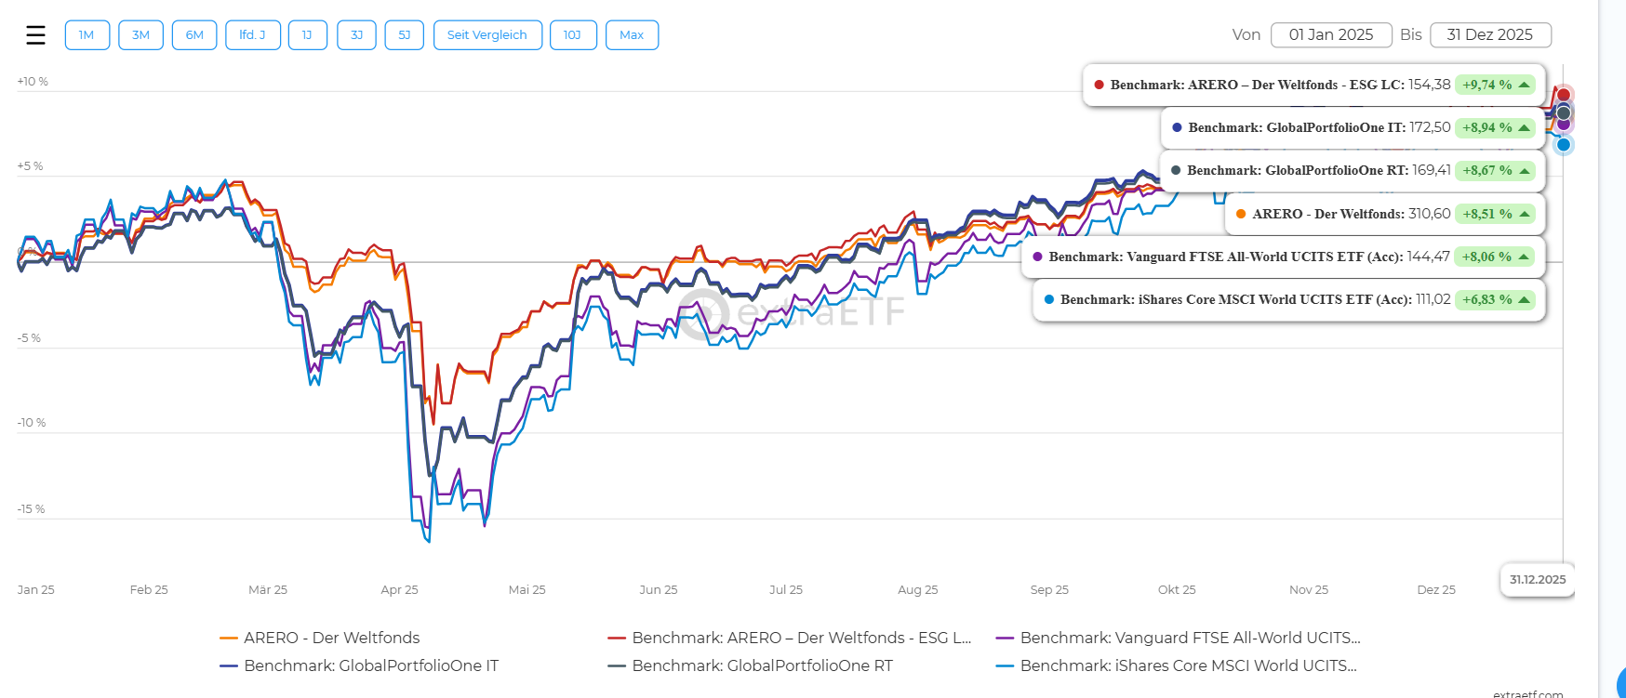Switch chart to 6M range
Viewport: 1626px width, 698px height.
194,35
